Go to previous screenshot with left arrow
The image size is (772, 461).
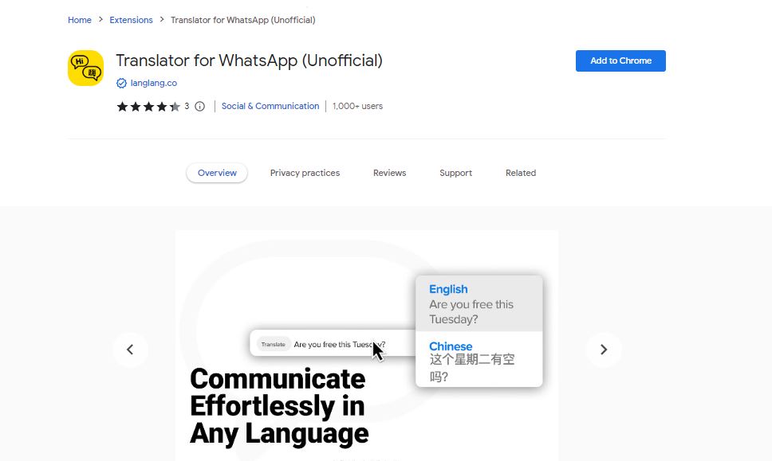tap(130, 350)
